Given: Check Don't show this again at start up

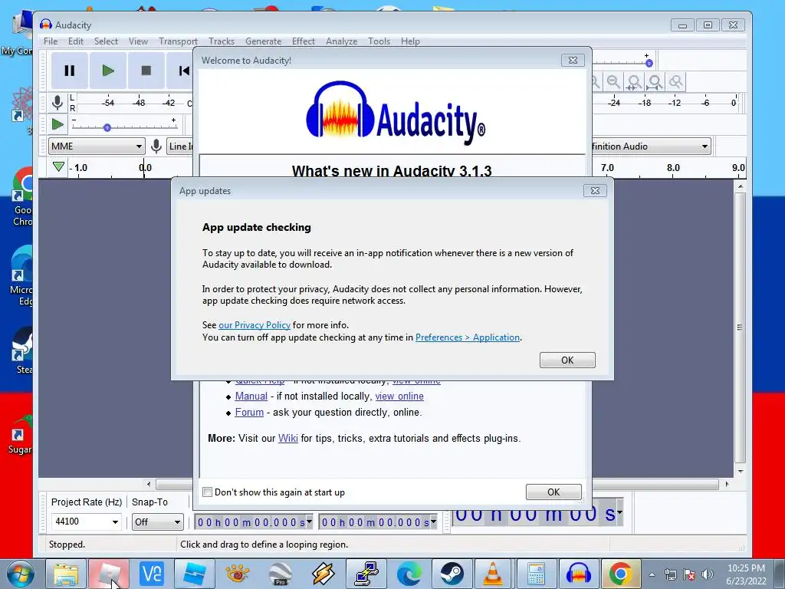Looking at the screenshot, I should point(207,492).
